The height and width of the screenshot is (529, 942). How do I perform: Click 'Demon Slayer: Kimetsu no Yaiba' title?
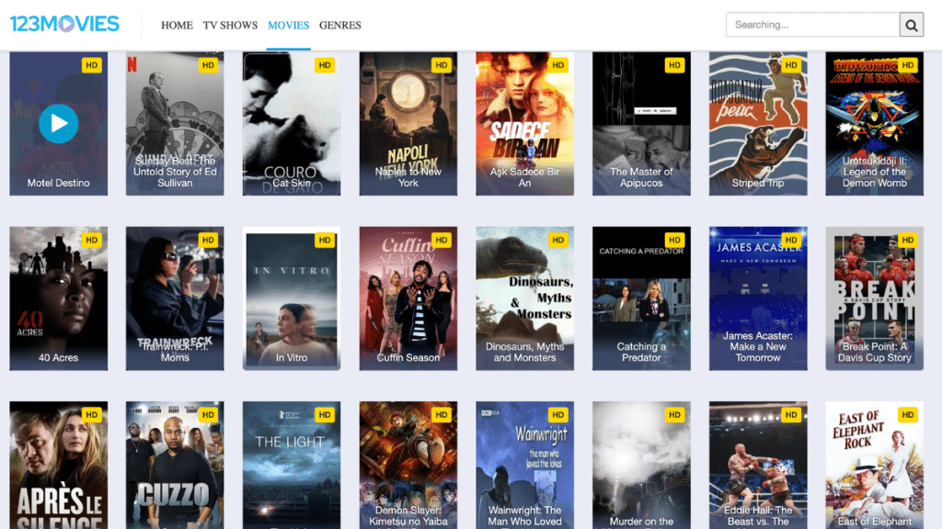(x=408, y=516)
